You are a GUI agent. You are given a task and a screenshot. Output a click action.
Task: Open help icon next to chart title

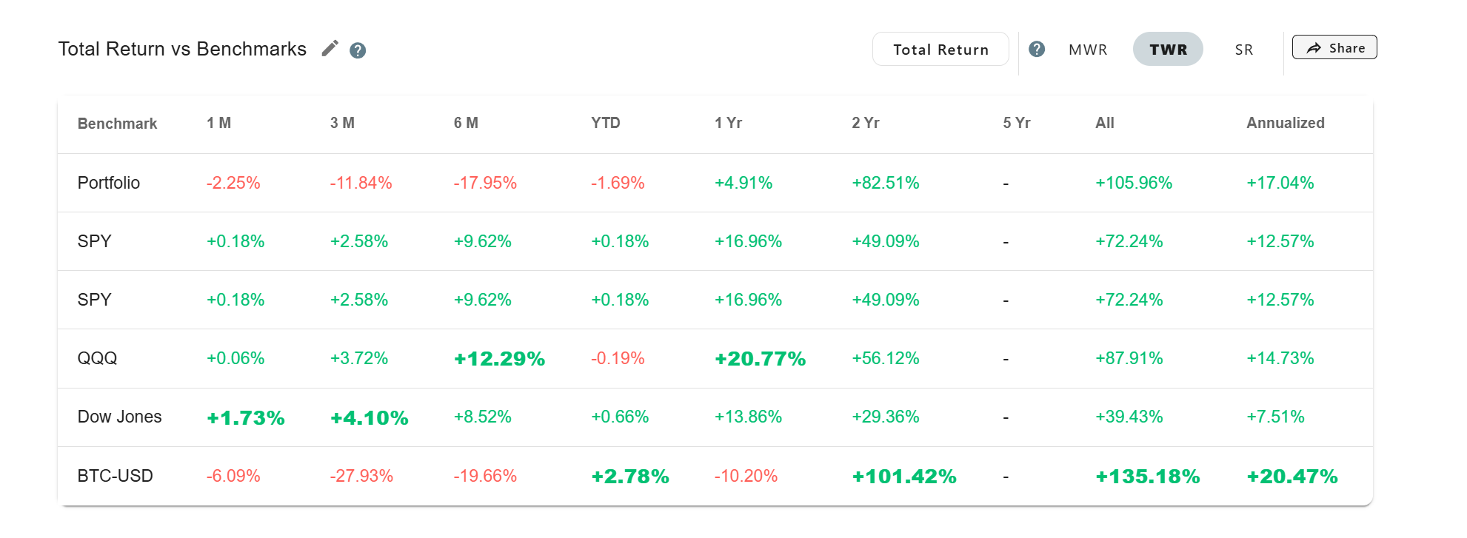pyautogui.click(x=358, y=50)
